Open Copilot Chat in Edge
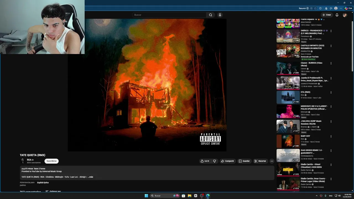The image size is (354, 199). point(348,8)
